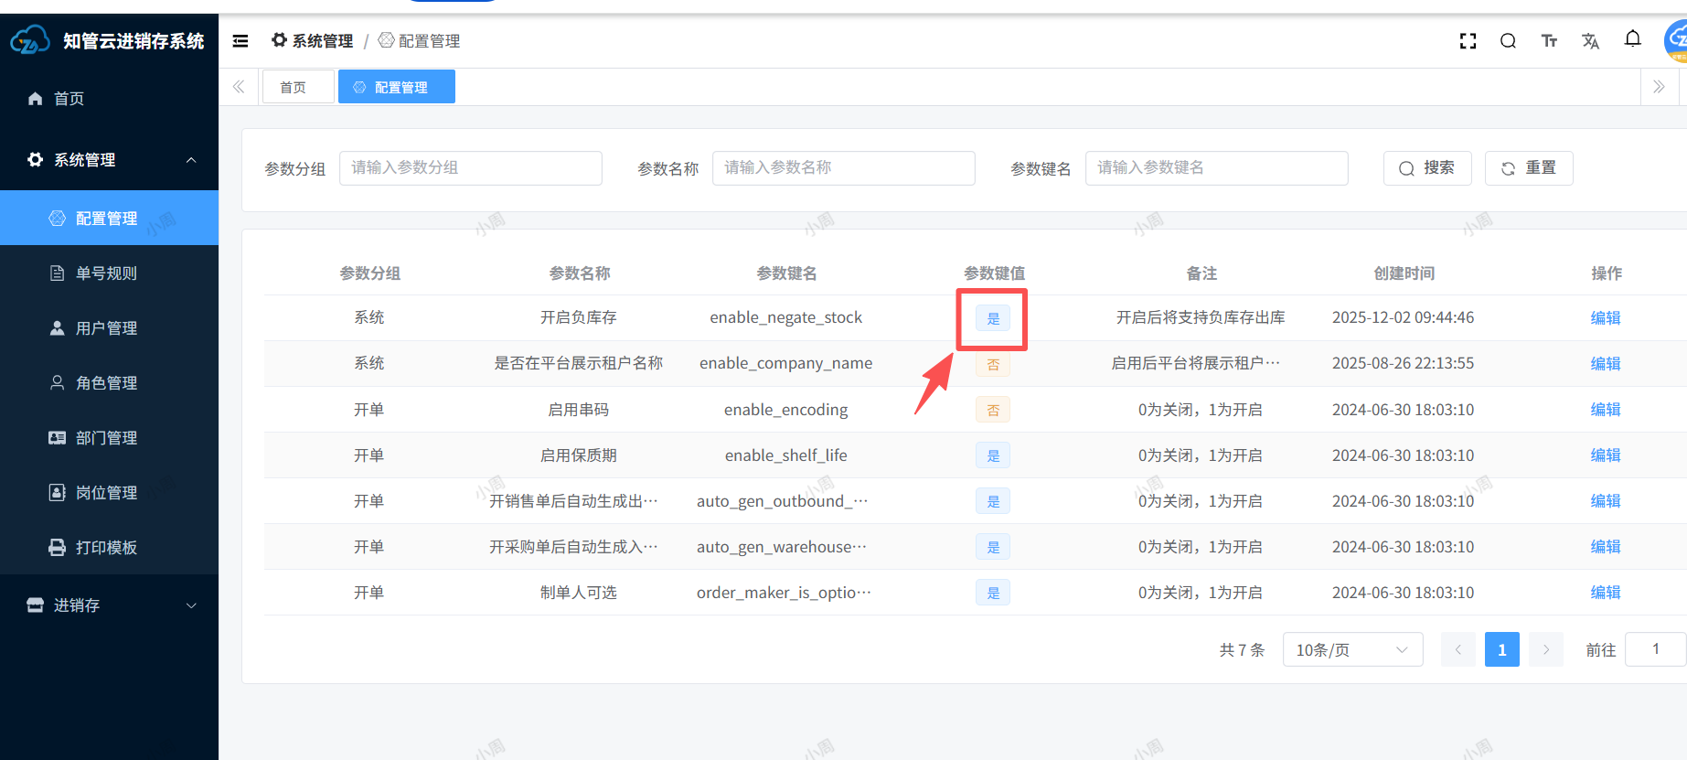Open 用户管理 in the sidebar
Image resolution: width=1687 pixels, height=760 pixels.
point(106,328)
